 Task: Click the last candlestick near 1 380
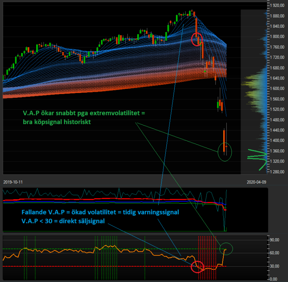(x=226, y=146)
